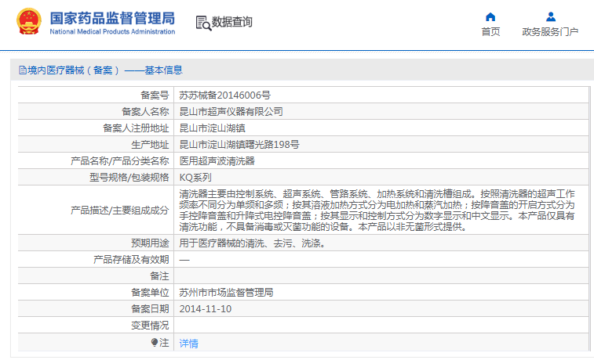This screenshot has height=360, width=594.
Task: Open 政务服务门户 portal menu item
Action: coord(550,32)
